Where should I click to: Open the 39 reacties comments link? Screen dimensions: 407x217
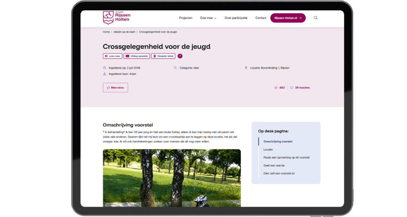coord(300,88)
